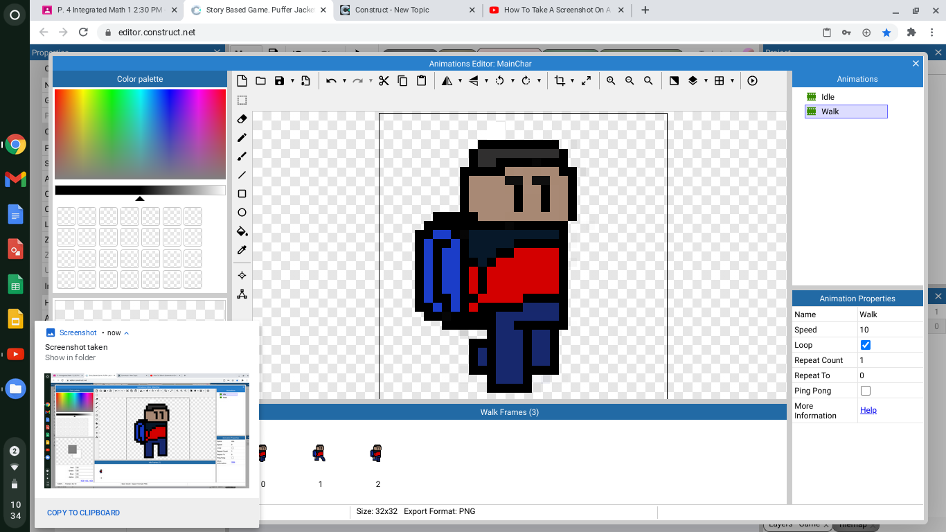Select the Rectangle shape tool
This screenshot has width=946, height=532.
[242, 194]
